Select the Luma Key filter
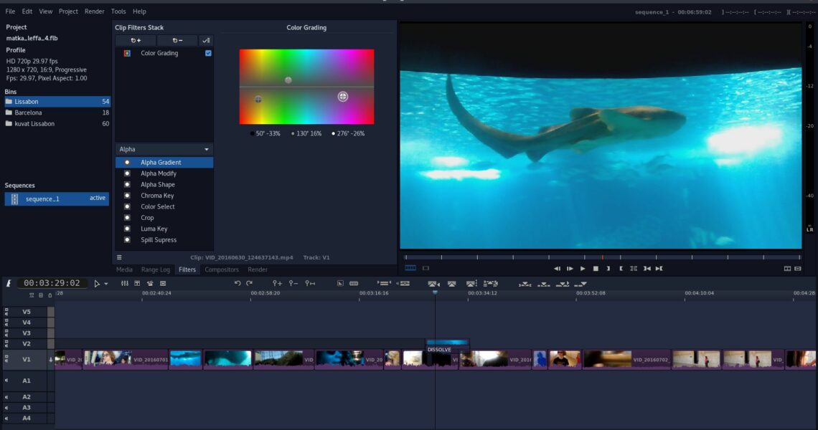The height and width of the screenshot is (430, 818). click(154, 229)
